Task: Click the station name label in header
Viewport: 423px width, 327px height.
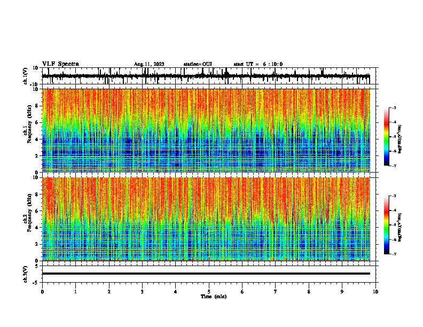Action: (198, 64)
